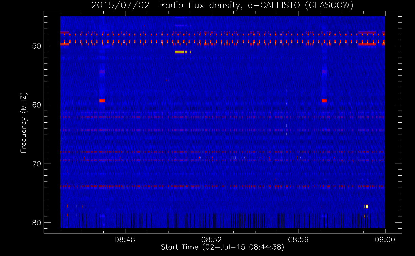The image size is (415, 256).
Task: Click the "Frequency (MHZ)" axis label
Action: pos(24,123)
